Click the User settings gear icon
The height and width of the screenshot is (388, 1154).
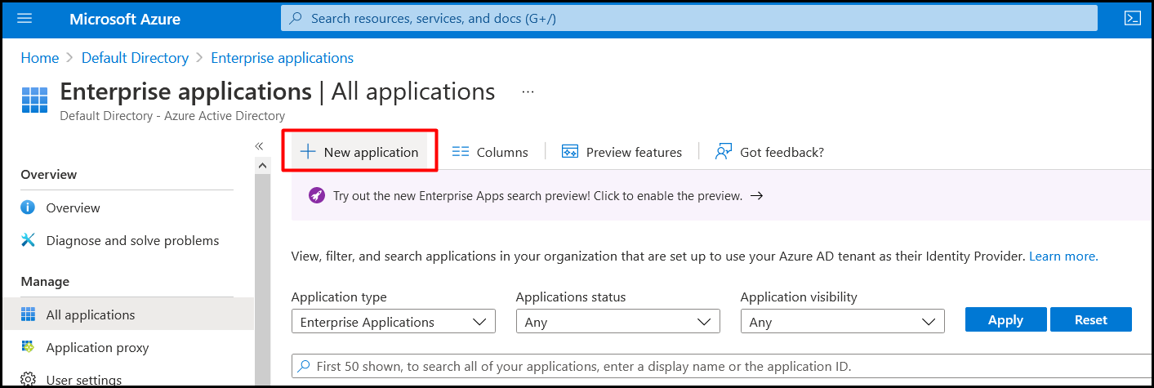coord(29,380)
